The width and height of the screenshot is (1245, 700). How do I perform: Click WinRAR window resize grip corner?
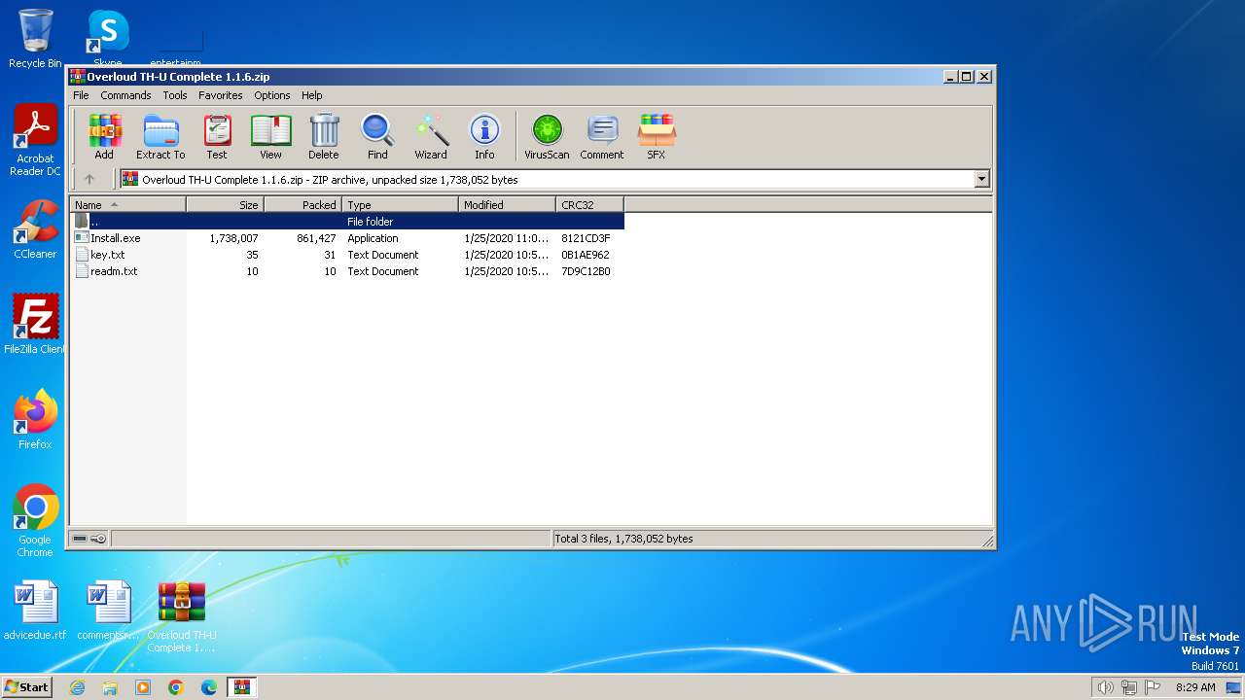click(x=987, y=541)
